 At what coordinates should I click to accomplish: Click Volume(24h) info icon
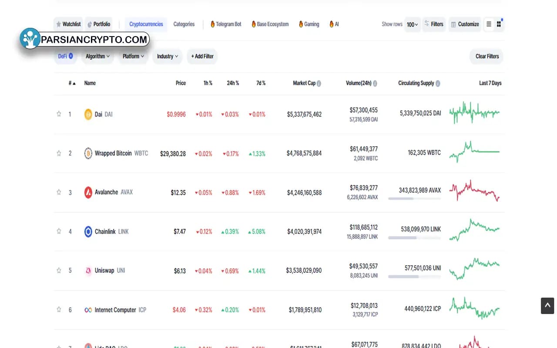click(375, 83)
